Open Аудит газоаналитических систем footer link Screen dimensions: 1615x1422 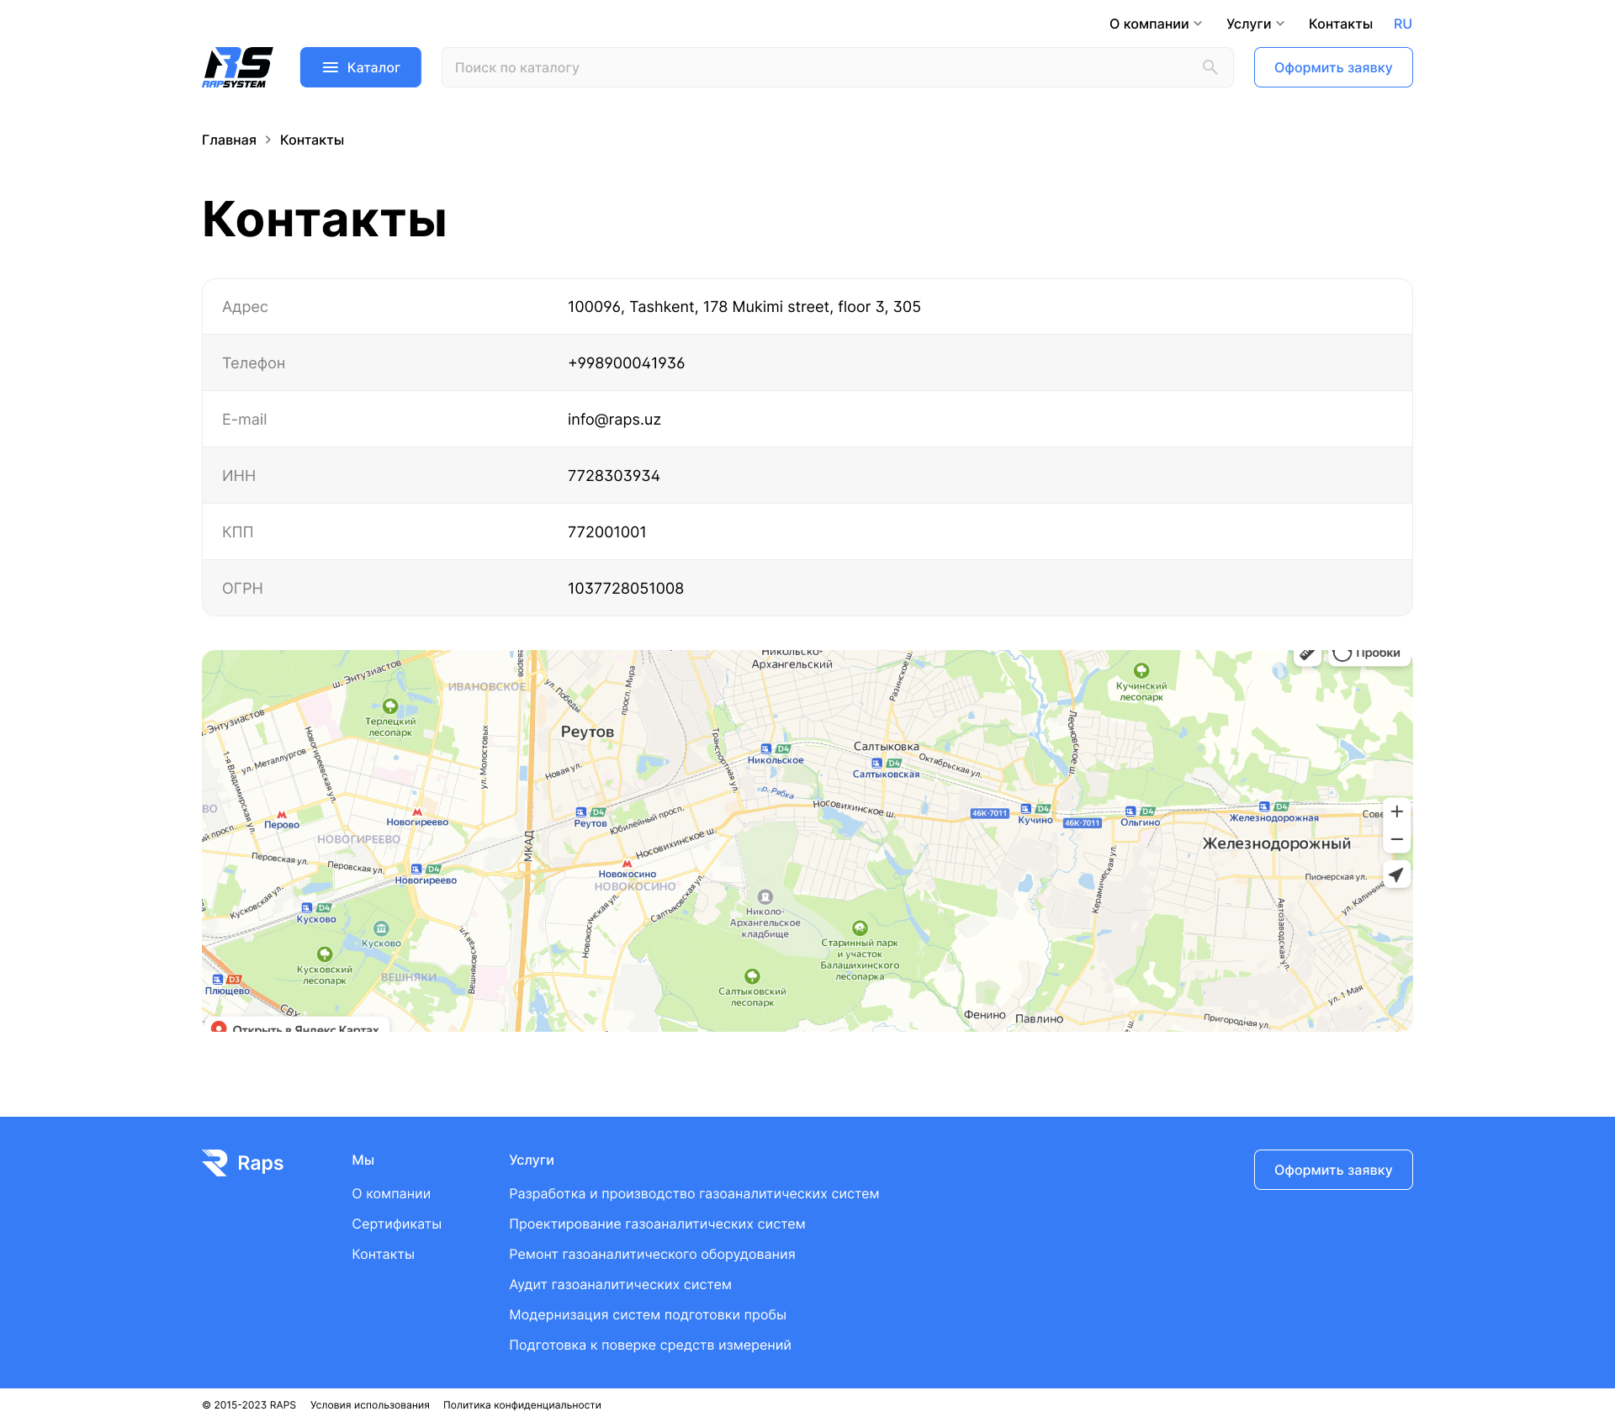[x=620, y=1284]
